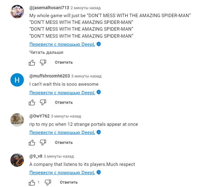
Task: Reply to @jasemalhosani713's comment
Action: coord(64,62)
